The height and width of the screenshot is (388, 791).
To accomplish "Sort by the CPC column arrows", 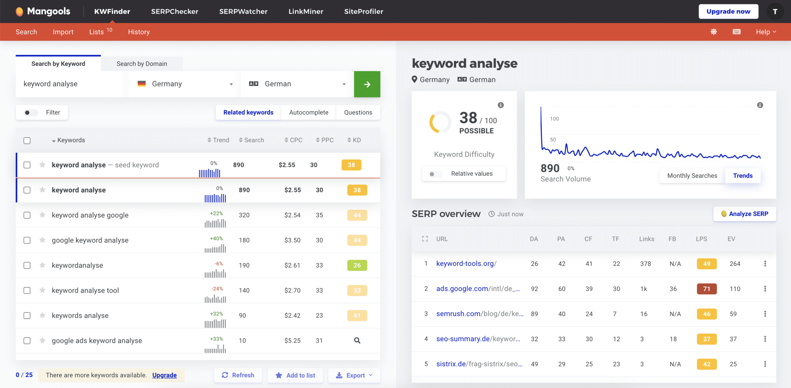I will (x=286, y=140).
